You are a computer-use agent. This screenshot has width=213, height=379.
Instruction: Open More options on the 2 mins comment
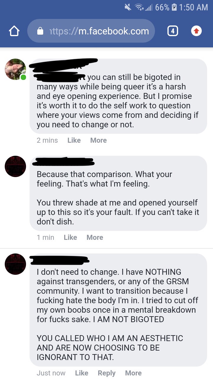(x=99, y=140)
